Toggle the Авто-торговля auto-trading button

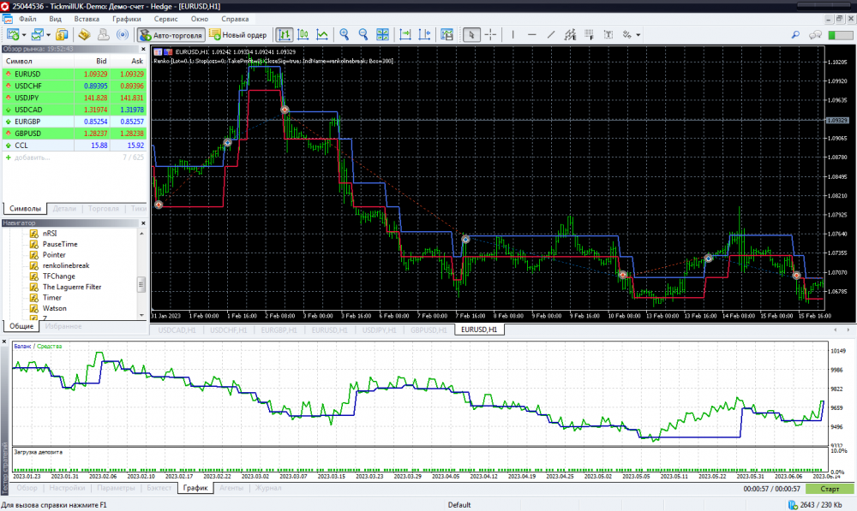point(171,35)
